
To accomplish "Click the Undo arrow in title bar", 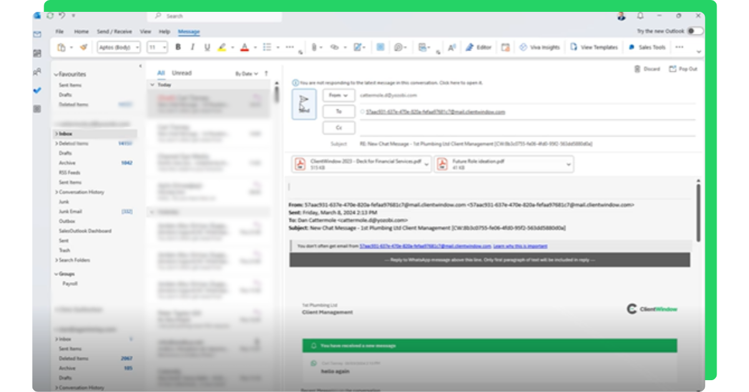I will [x=62, y=16].
